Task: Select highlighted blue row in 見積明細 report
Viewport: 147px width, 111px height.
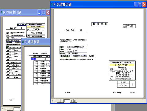Action: pos(34,59)
